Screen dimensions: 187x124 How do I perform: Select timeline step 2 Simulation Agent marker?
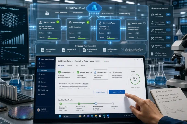(x=79, y=104)
